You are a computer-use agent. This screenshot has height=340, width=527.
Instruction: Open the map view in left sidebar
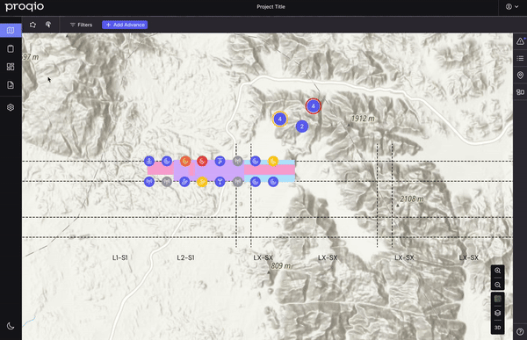[11, 31]
